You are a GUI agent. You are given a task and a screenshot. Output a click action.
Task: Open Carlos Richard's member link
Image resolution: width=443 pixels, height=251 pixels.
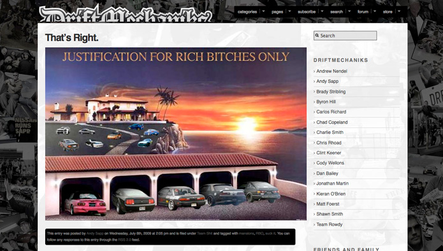(x=331, y=112)
